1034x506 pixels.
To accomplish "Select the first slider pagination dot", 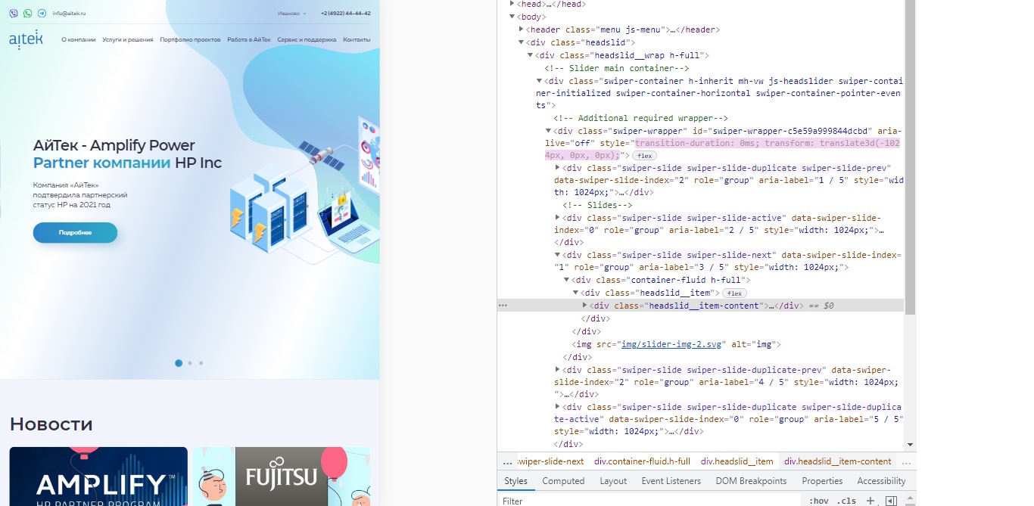I will click(179, 363).
